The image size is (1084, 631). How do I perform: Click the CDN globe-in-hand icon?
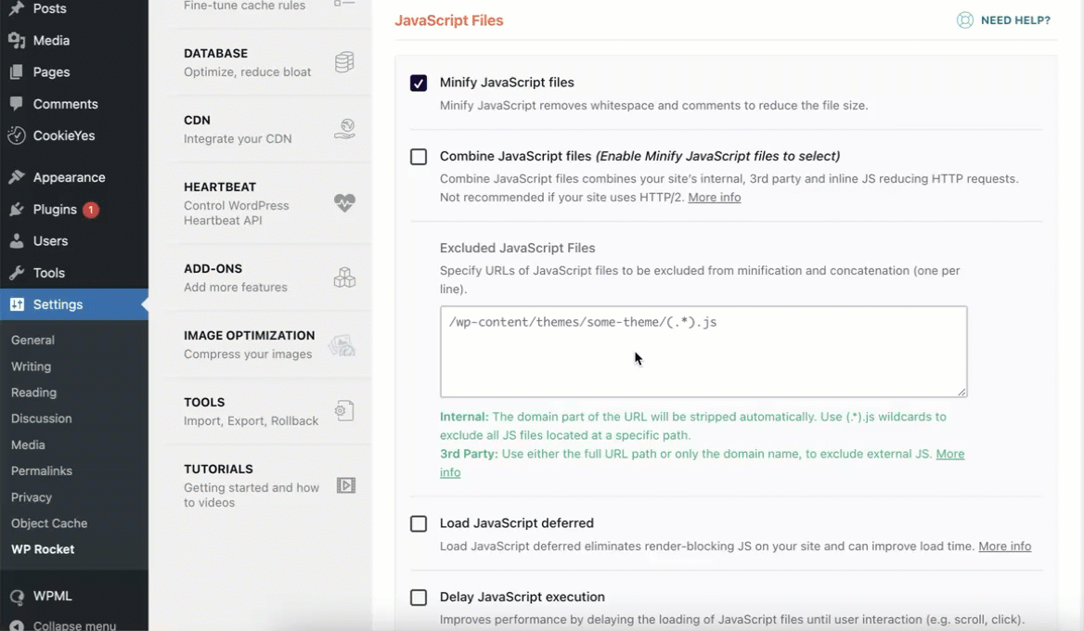pyautogui.click(x=344, y=129)
